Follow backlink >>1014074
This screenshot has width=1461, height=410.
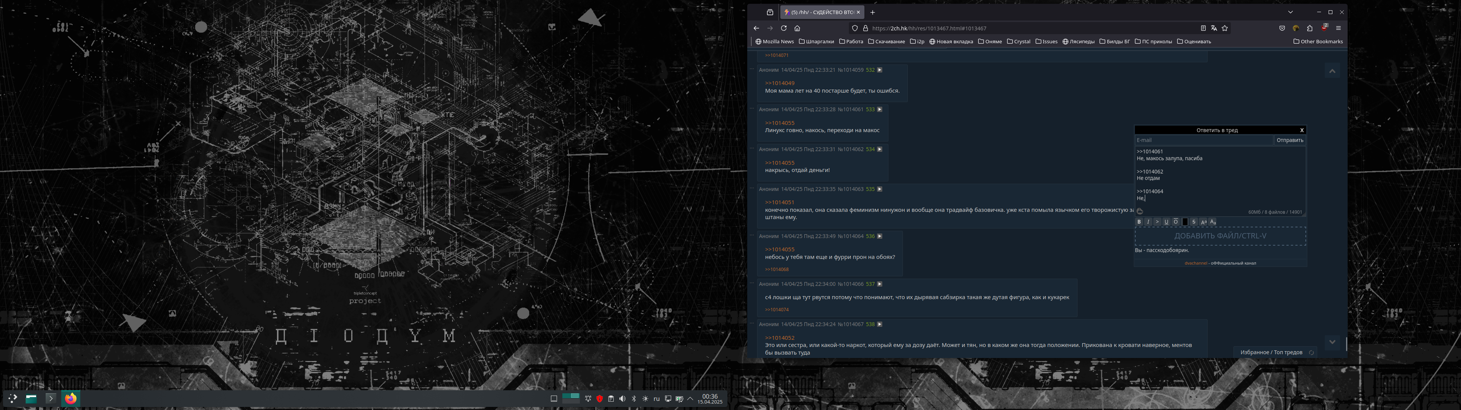point(777,310)
